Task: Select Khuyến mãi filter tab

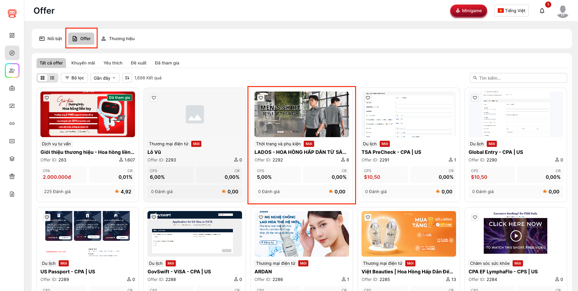Action: click(83, 63)
